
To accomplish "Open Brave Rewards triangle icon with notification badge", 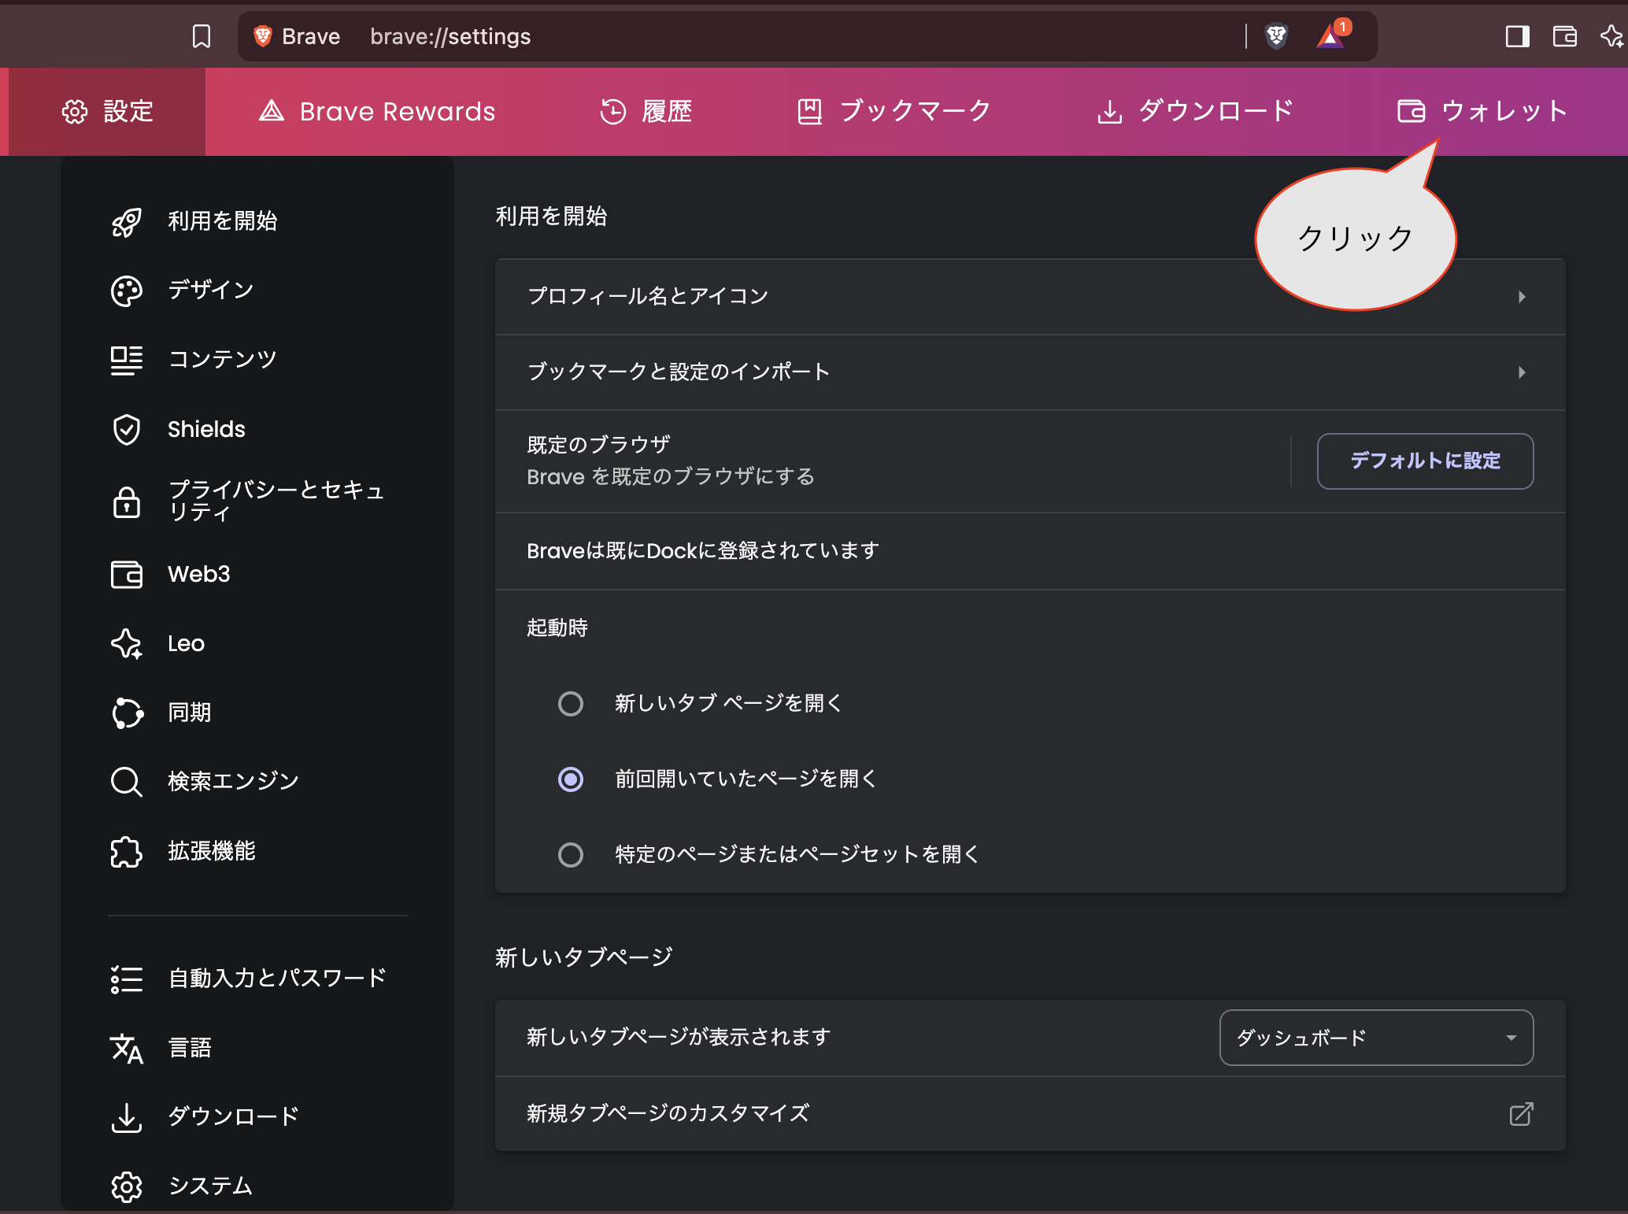I will (x=1333, y=35).
